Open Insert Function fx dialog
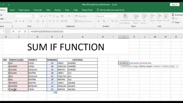The image size is (183, 103). pos(25,31)
